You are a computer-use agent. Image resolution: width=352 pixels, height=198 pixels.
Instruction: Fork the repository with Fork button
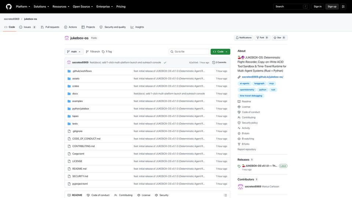click(262, 38)
